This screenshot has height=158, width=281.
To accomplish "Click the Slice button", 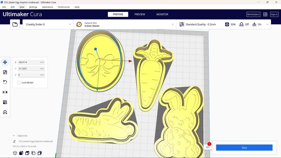I will pyautogui.click(x=244, y=147).
